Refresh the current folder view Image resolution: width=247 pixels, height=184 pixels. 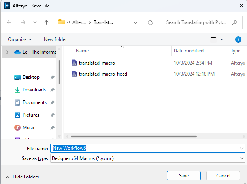coord(150,22)
